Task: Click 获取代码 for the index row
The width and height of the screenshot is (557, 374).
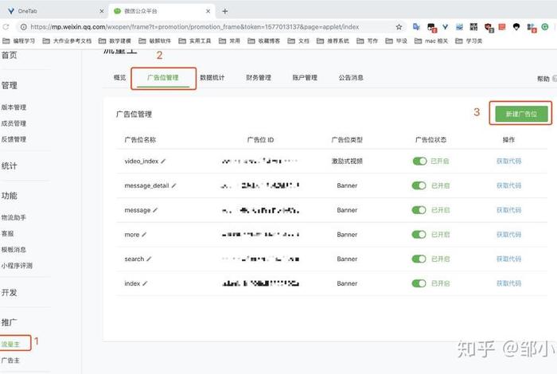Action: pyautogui.click(x=508, y=283)
